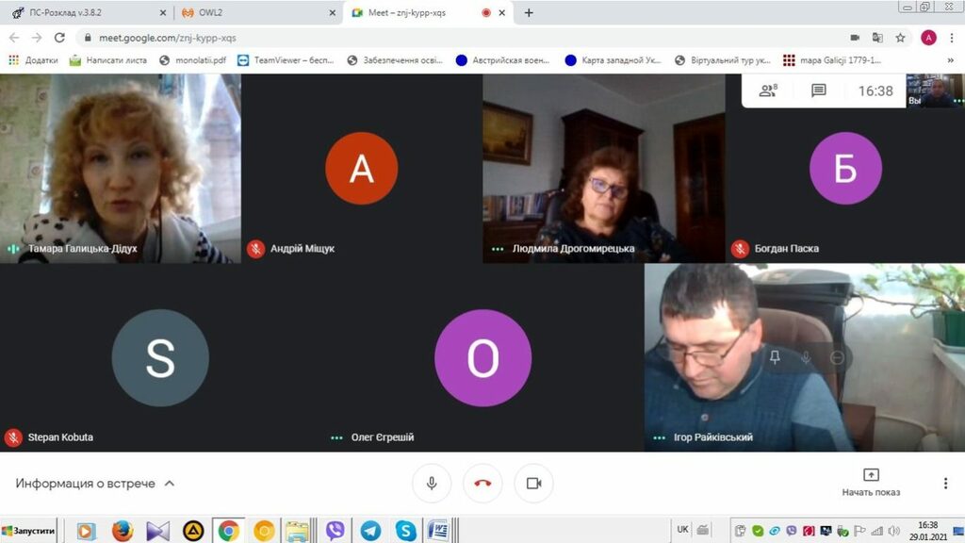Show hidden bookmarks with the double chevron
The height and width of the screenshot is (543, 965).
[x=952, y=60]
